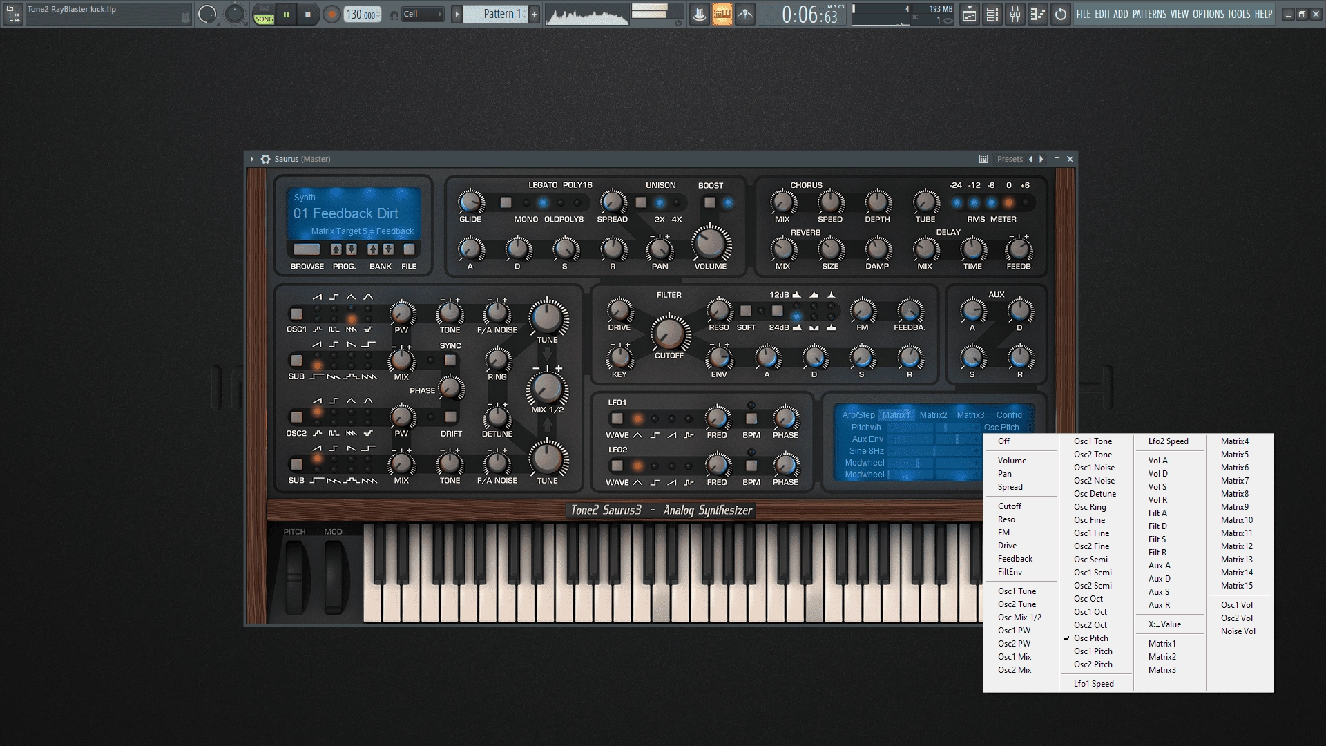Pause playback with the pause button
This screenshot has height=746, width=1326.
pos(286,15)
